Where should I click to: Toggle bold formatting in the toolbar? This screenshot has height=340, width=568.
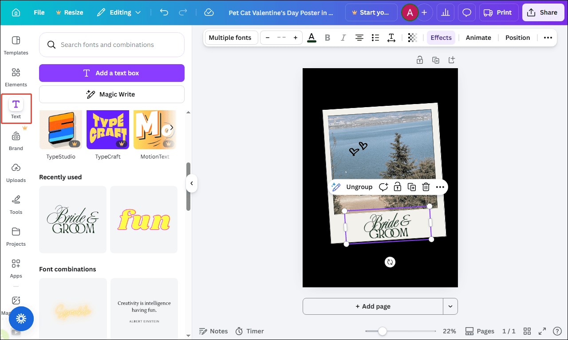[327, 38]
